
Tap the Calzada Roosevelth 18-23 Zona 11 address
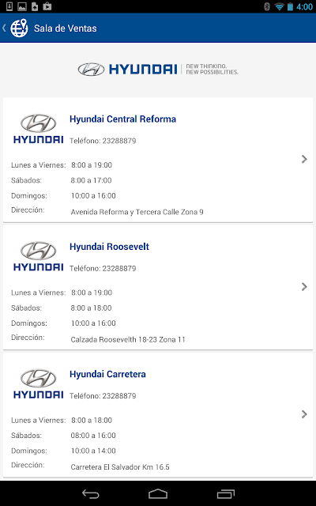tap(128, 339)
